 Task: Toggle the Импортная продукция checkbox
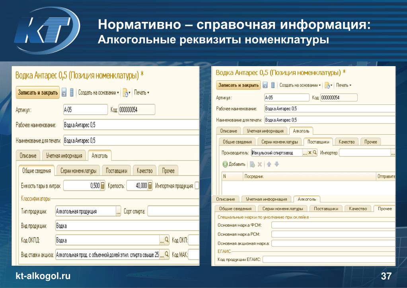(x=197, y=186)
